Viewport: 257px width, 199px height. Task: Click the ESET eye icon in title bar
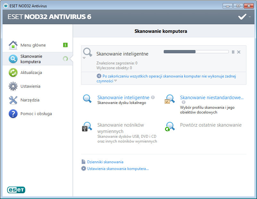pyautogui.click(x=6, y=6)
